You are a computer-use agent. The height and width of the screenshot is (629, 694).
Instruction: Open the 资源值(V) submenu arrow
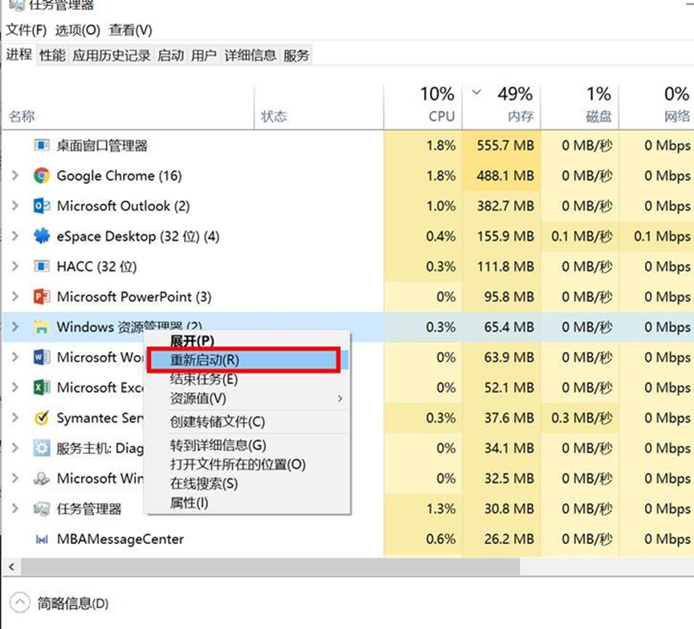pos(340,399)
